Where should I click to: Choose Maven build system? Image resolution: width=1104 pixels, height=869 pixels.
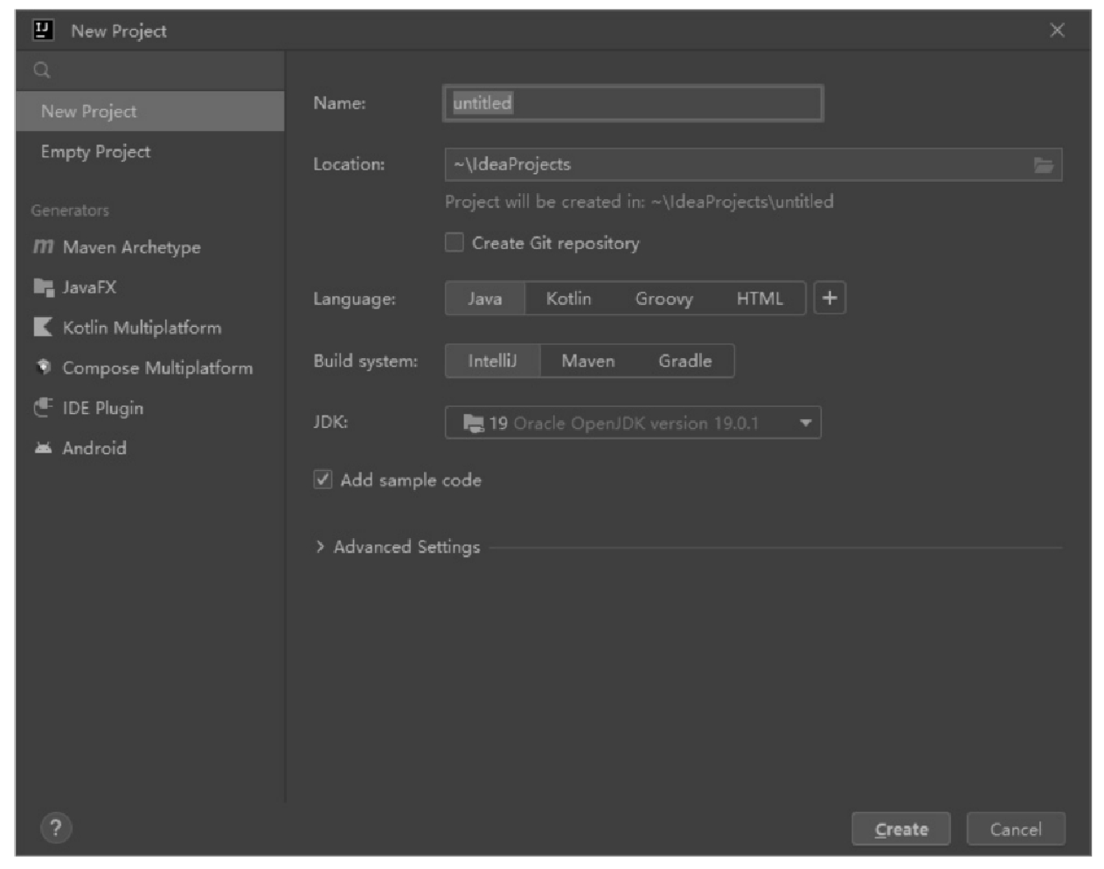point(588,361)
